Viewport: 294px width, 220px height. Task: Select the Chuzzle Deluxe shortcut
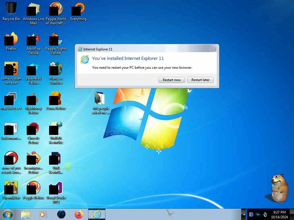[x=33, y=133]
